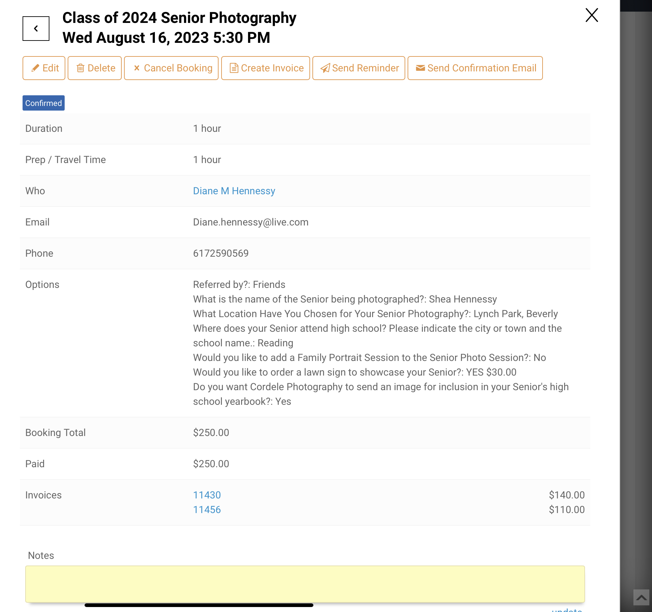Click the paper plane Send Reminder icon

[325, 68]
